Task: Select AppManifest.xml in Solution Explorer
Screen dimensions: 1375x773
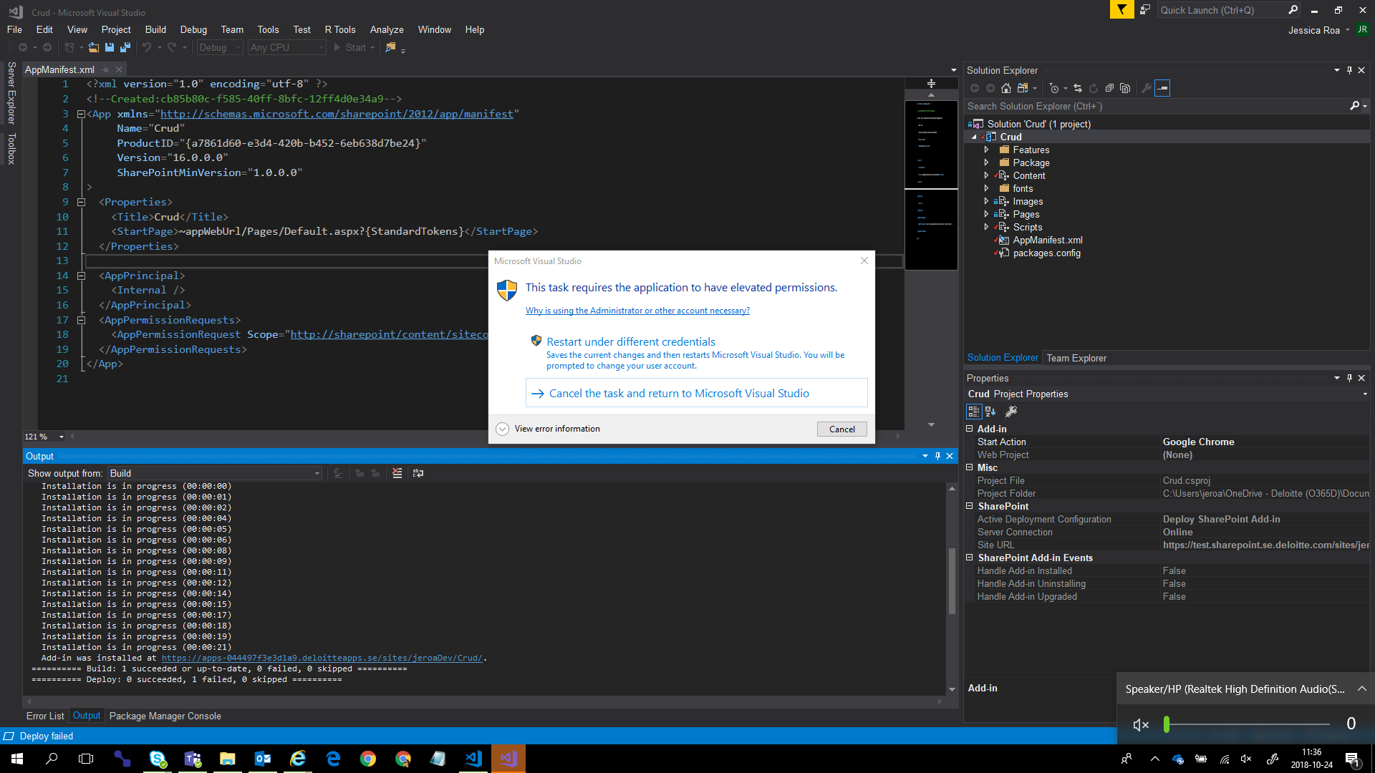Action: (1048, 240)
